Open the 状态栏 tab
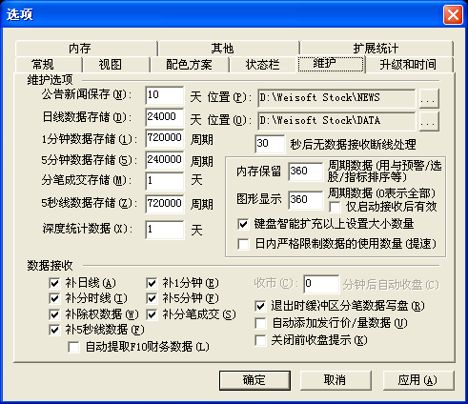This screenshot has width=468, height=404. click(x=262, y=65)
